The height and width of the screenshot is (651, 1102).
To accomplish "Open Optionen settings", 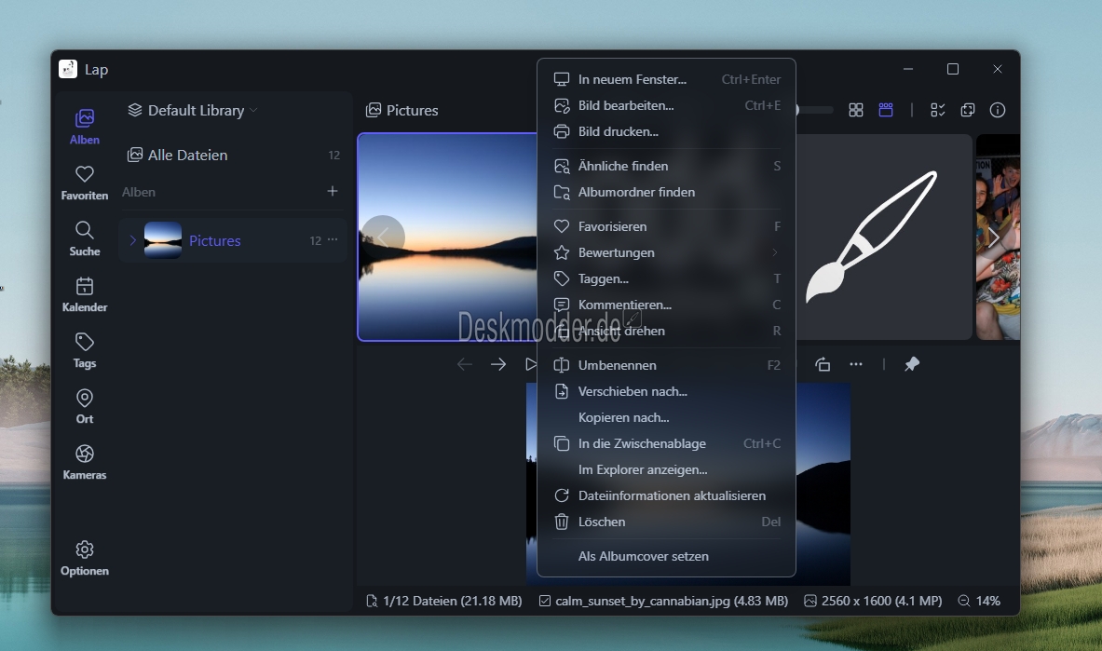I will (x=85, y=558).
